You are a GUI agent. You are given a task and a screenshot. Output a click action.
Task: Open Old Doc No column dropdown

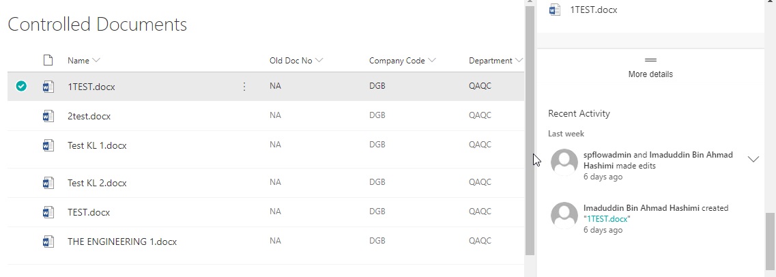tap(319, 60)
